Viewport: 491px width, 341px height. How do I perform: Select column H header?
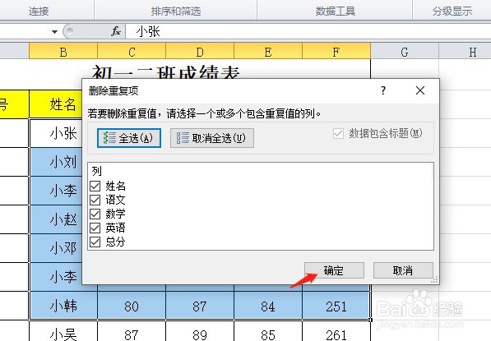point(465,51)
